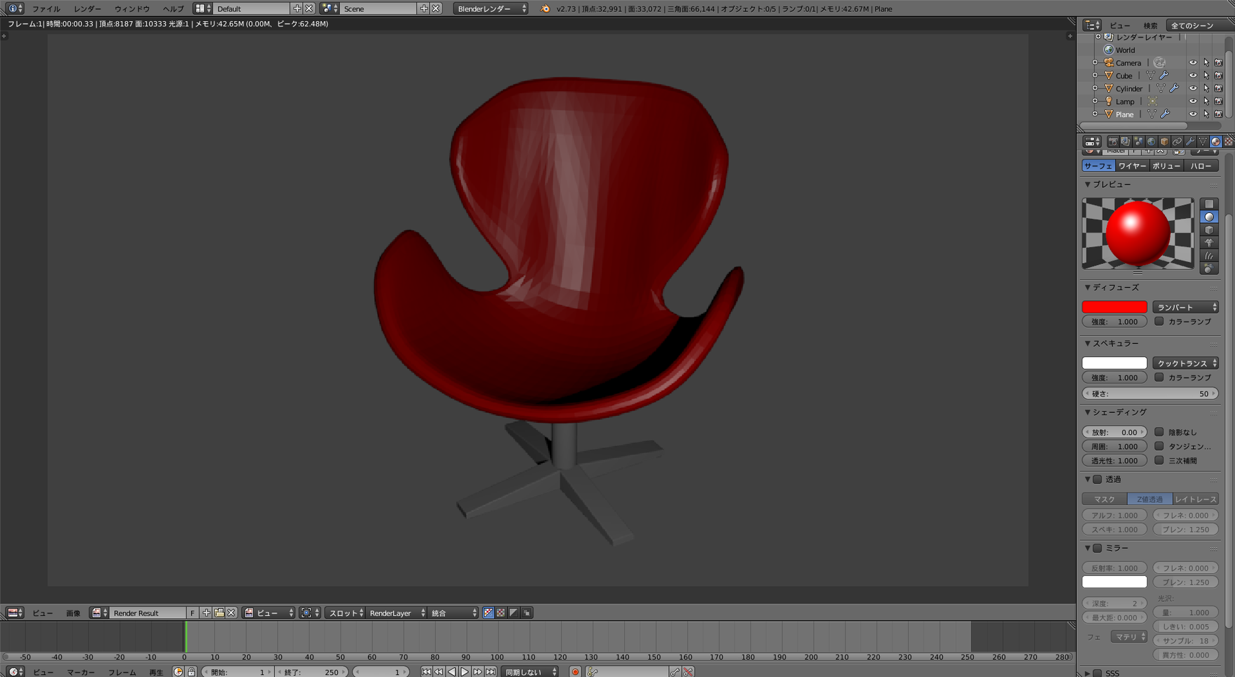The width and height of the screenshot is (1235, 677).
Task: Open the RenderLayer dropdown in image editor
Action: click(x=396, y=613)
